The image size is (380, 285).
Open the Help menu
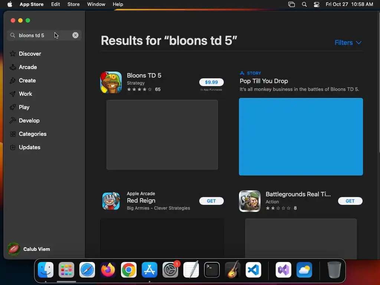118,4
